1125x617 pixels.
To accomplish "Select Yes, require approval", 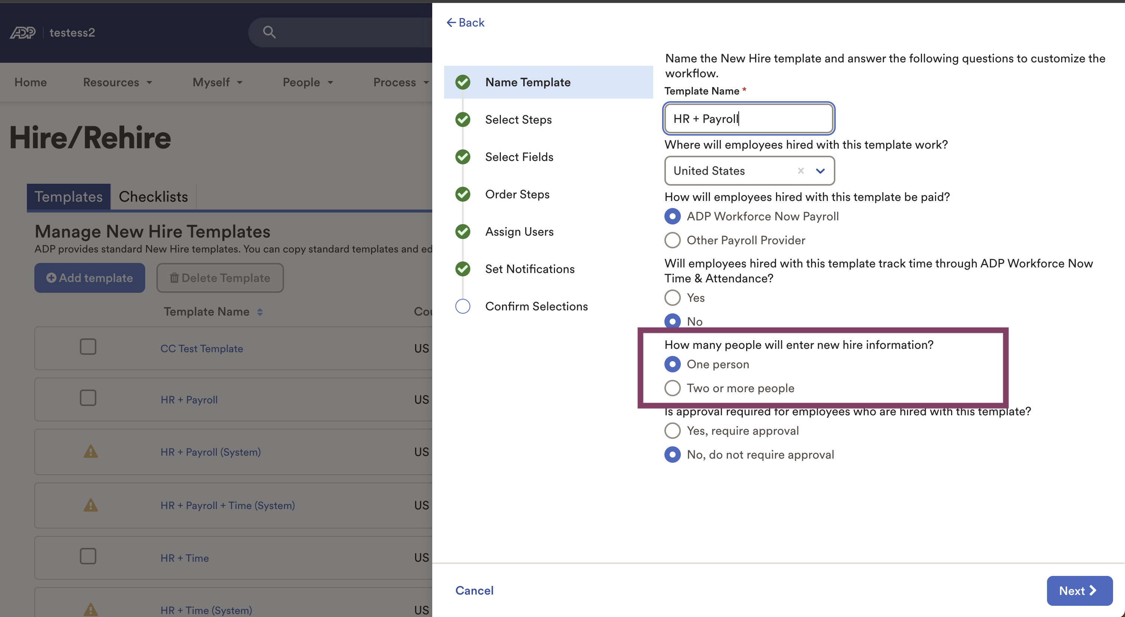I will coord(672,430).
